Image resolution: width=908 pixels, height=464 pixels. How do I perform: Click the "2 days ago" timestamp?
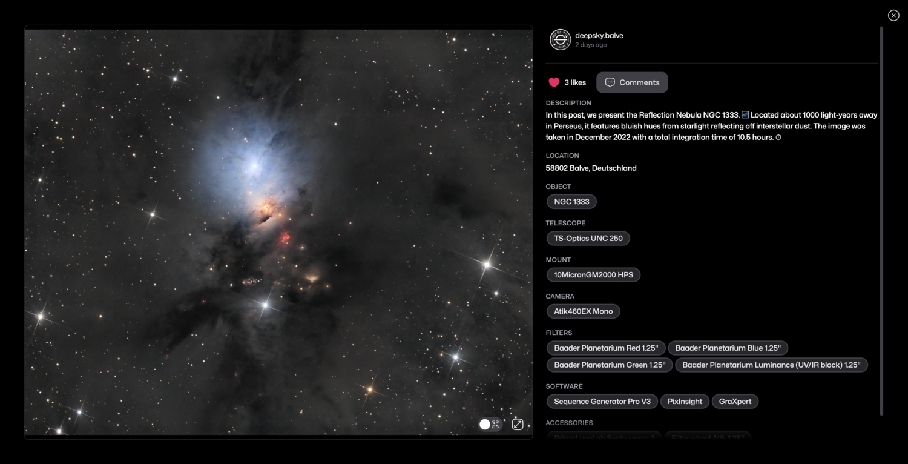(x=591, y=45)
